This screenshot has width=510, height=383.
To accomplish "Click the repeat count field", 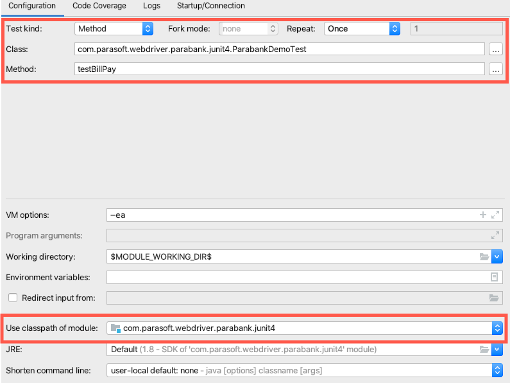I will [x=457, y=29].
